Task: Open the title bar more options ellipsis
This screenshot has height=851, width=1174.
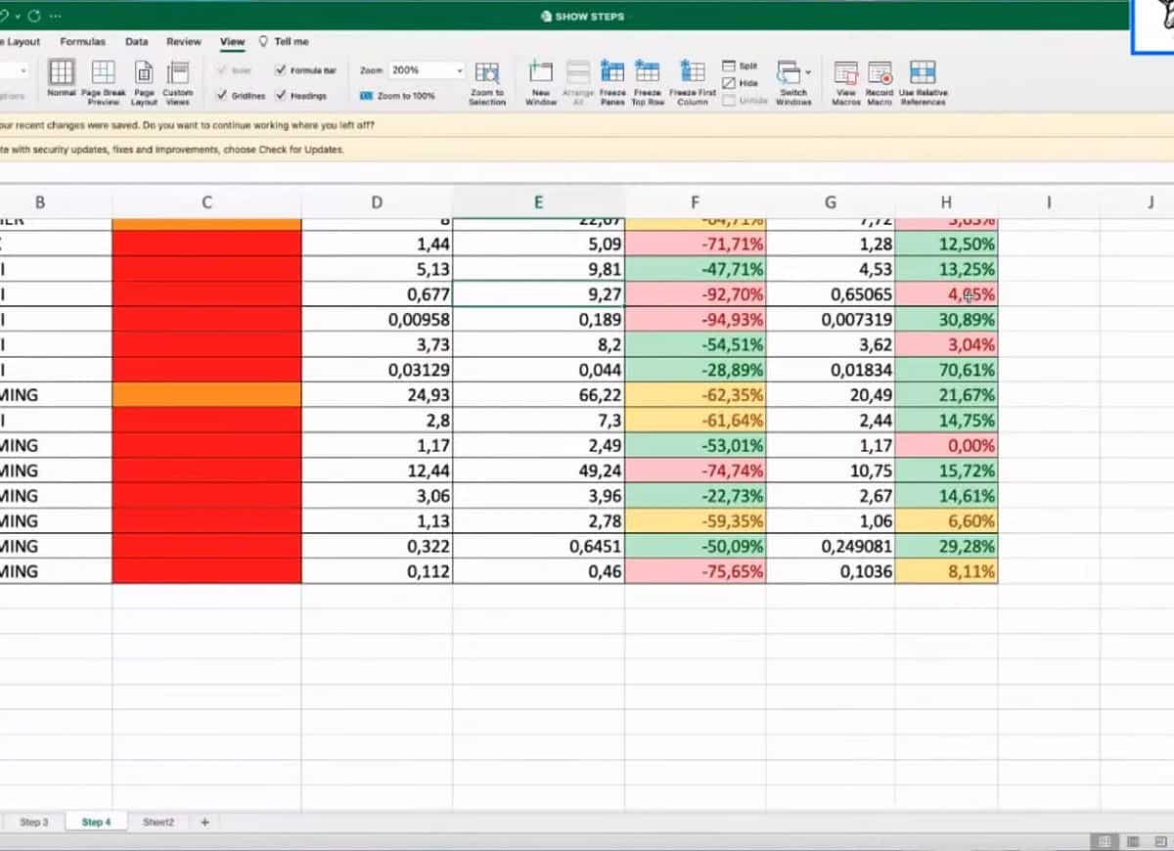Action: [56, 17]
